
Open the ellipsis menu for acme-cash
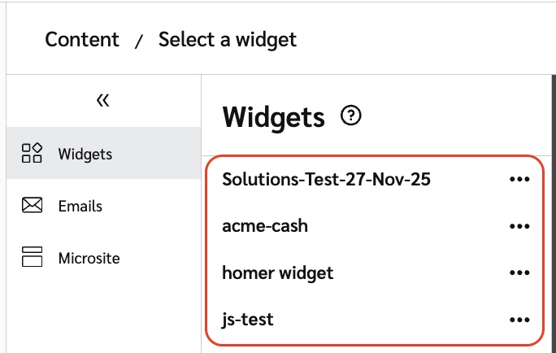(519, 226)
